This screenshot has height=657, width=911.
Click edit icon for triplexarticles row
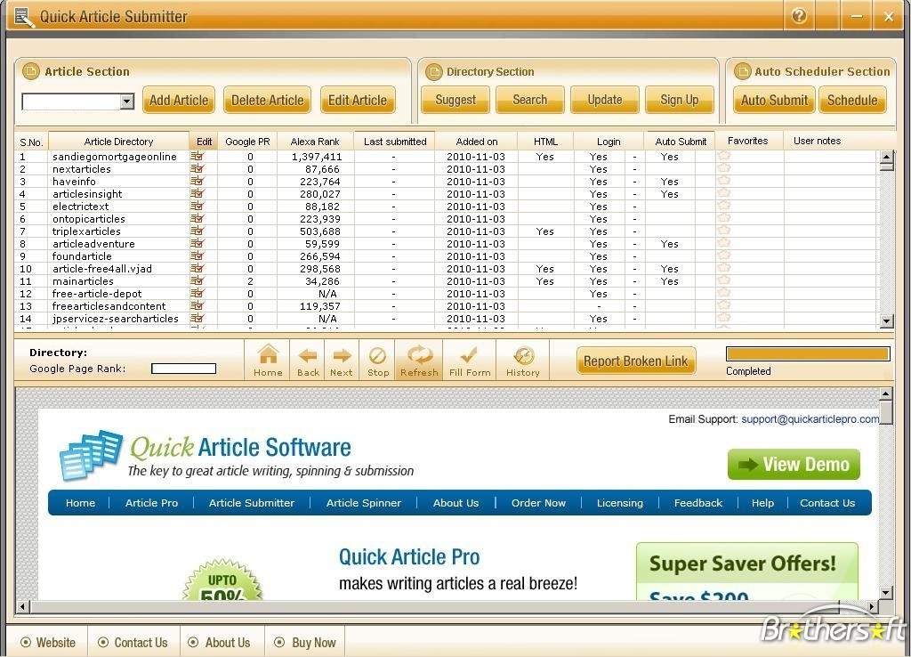coord(198,231)
